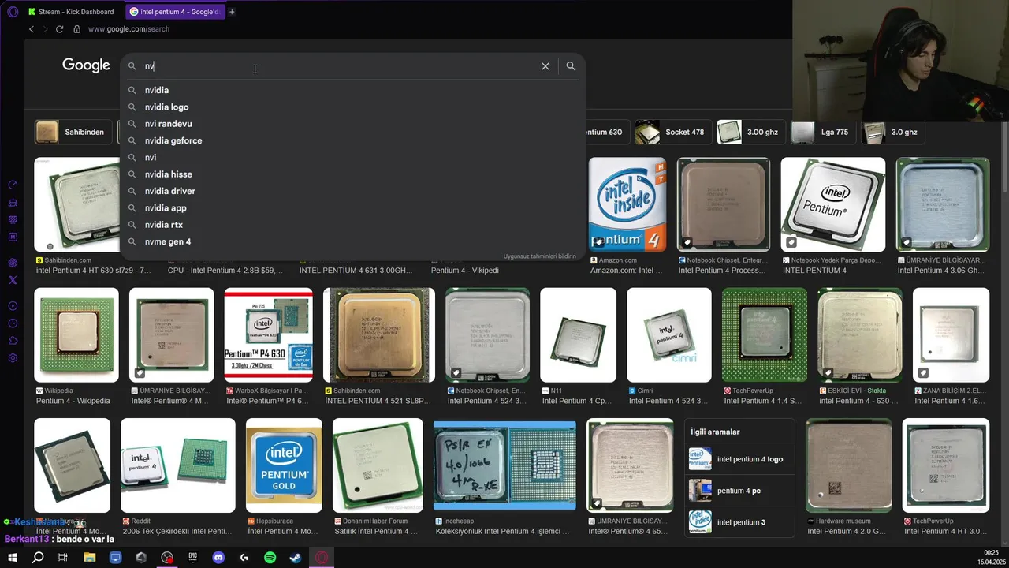The height and width of the screenshot is (568, 1009).
Task: Apply the Lga 775 filter chip
Action: [823, 132]
